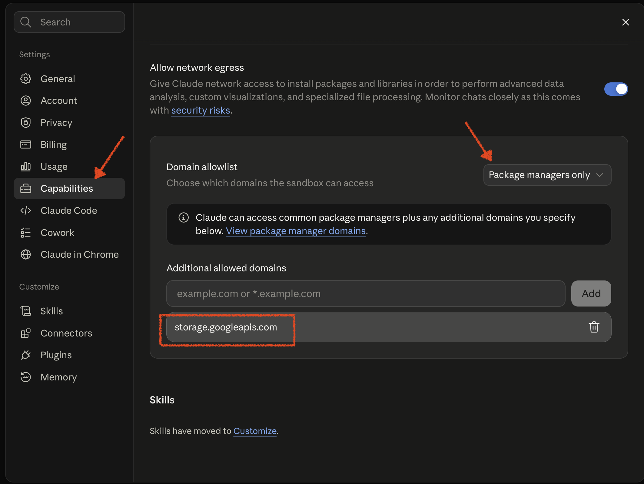Delete storage.googleapis.com with trash icon

594,327
